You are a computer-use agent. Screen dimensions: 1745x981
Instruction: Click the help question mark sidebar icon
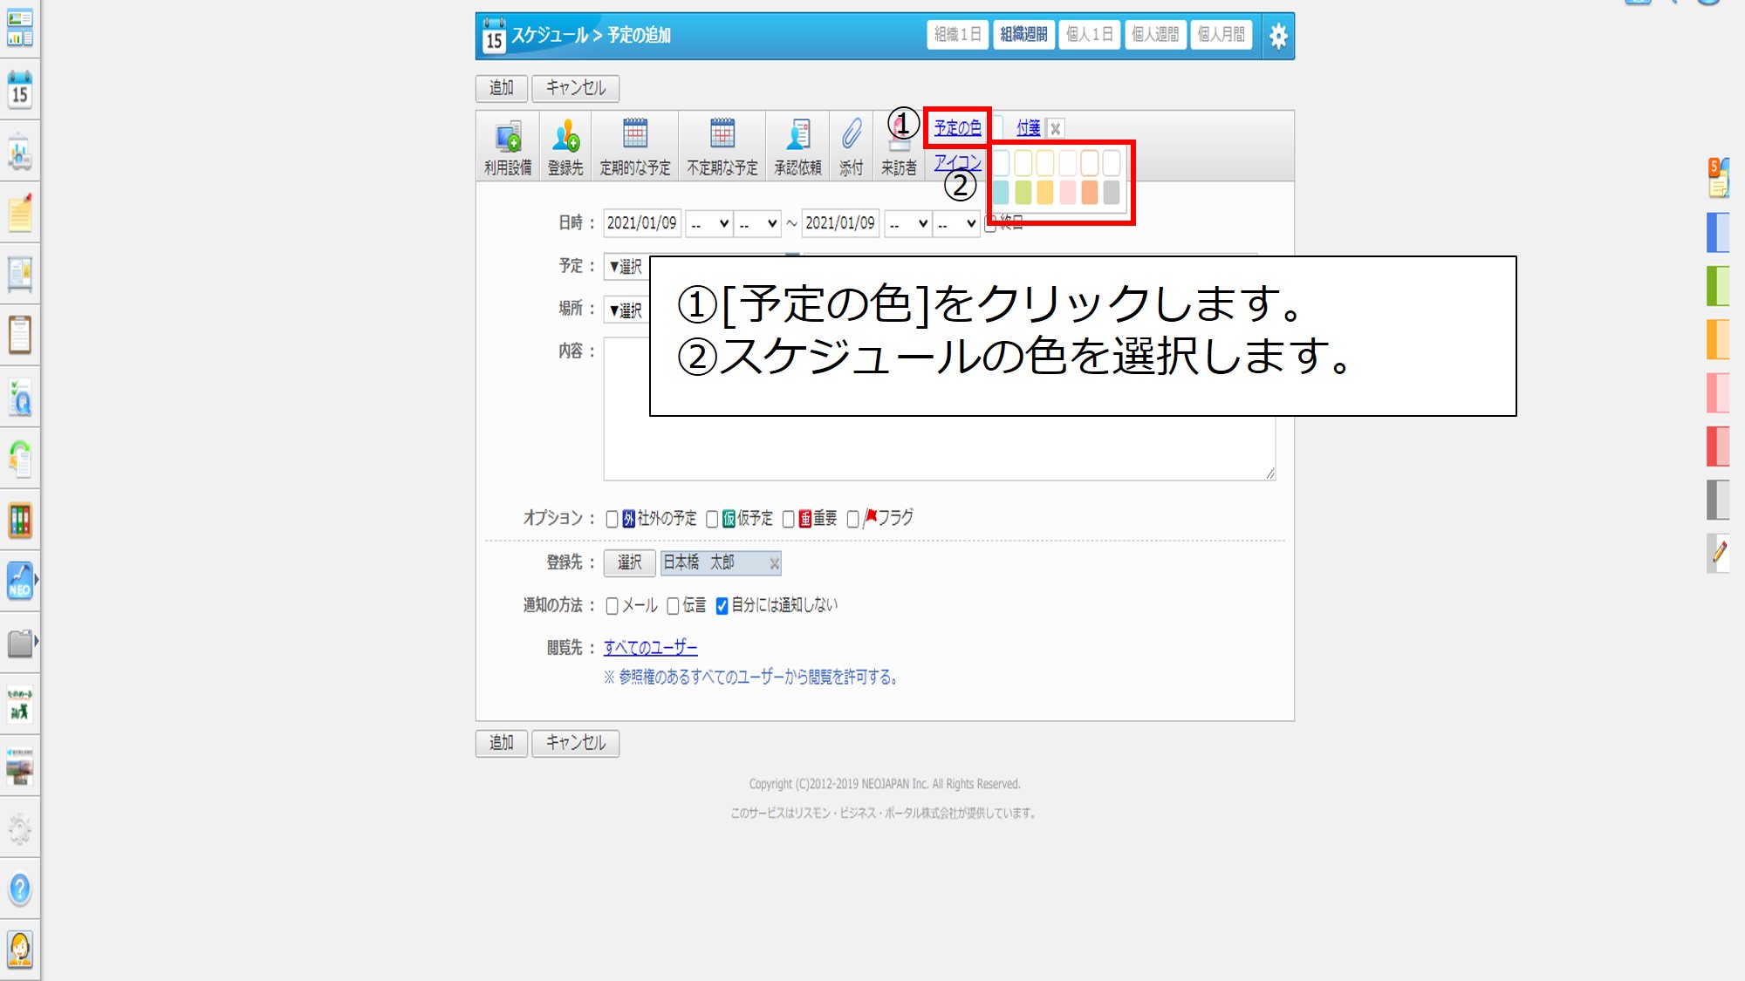(x=19, y=889)
